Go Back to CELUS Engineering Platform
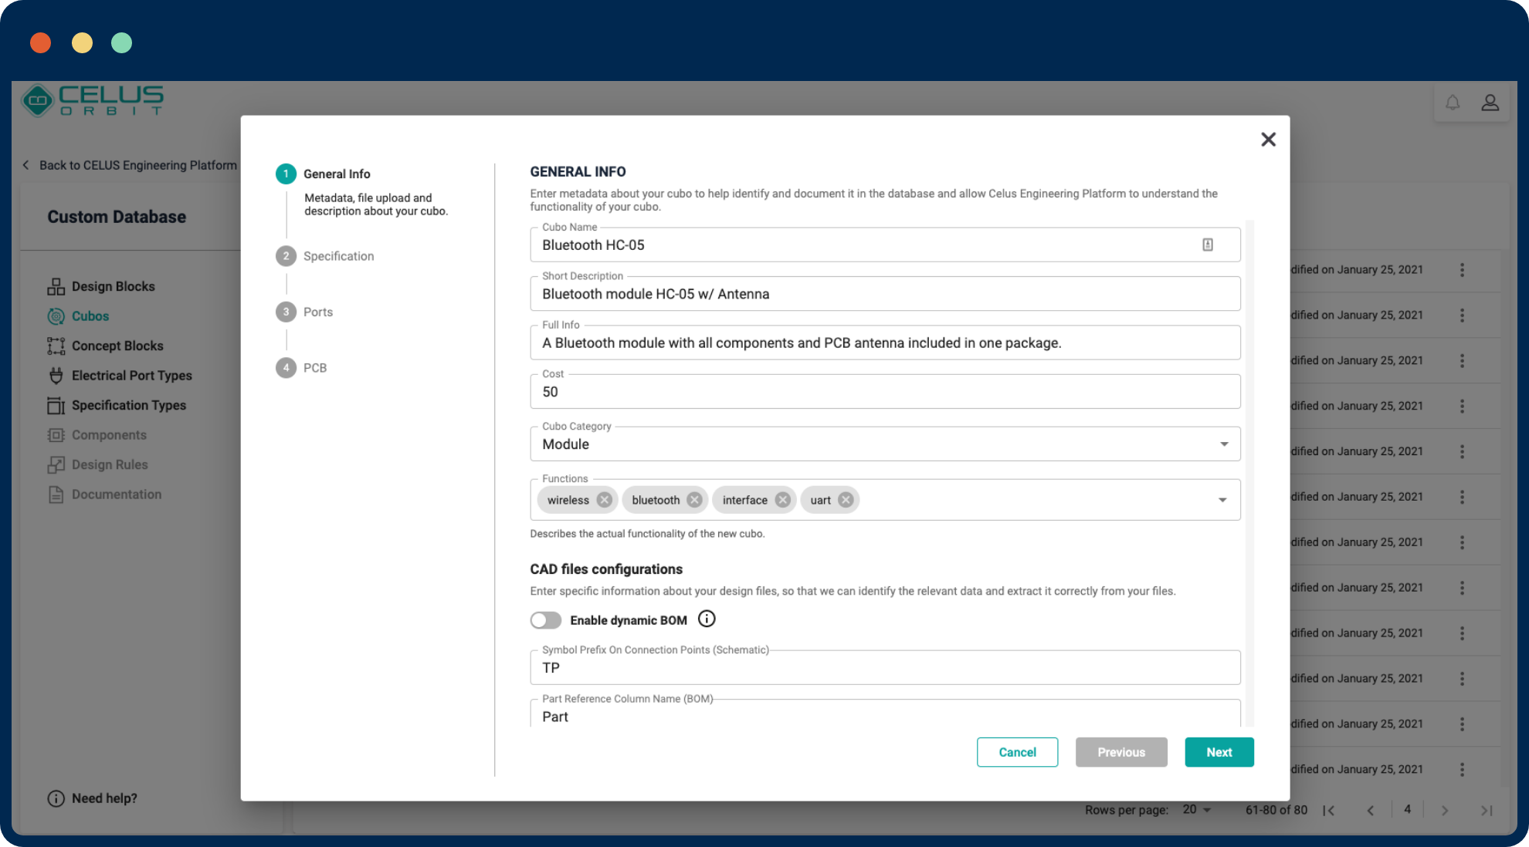Screen dimensions: 1529x847 pyautogui.click(x=130, y=165)
